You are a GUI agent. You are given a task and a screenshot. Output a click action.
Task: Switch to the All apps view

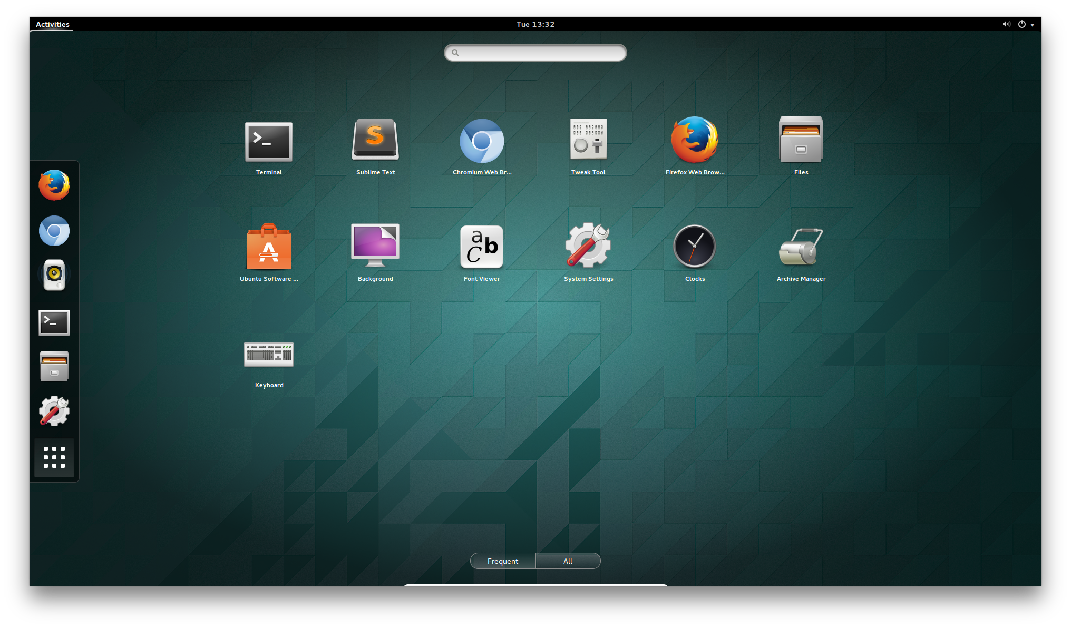pyautogui.click(x=568, y=561)
